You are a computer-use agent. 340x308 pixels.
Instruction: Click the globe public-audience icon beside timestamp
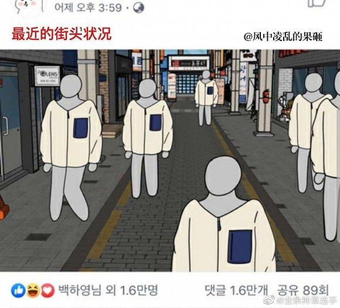[x=138, y=8]
